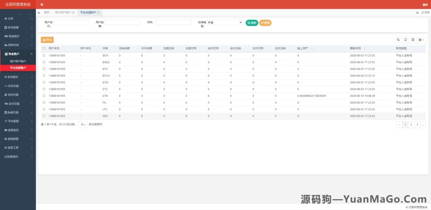
Task: Focus the 用户邮箱 input field
Action: click(122, 23)
